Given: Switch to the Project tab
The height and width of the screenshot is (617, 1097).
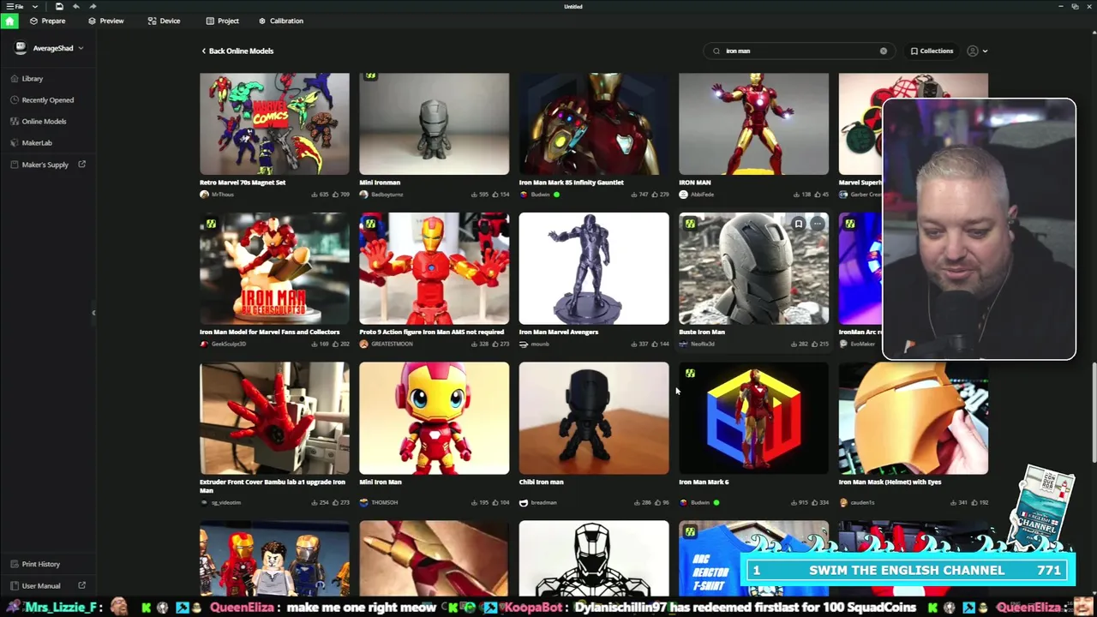Looking at the screenshot, I should (x=223, y=21).
